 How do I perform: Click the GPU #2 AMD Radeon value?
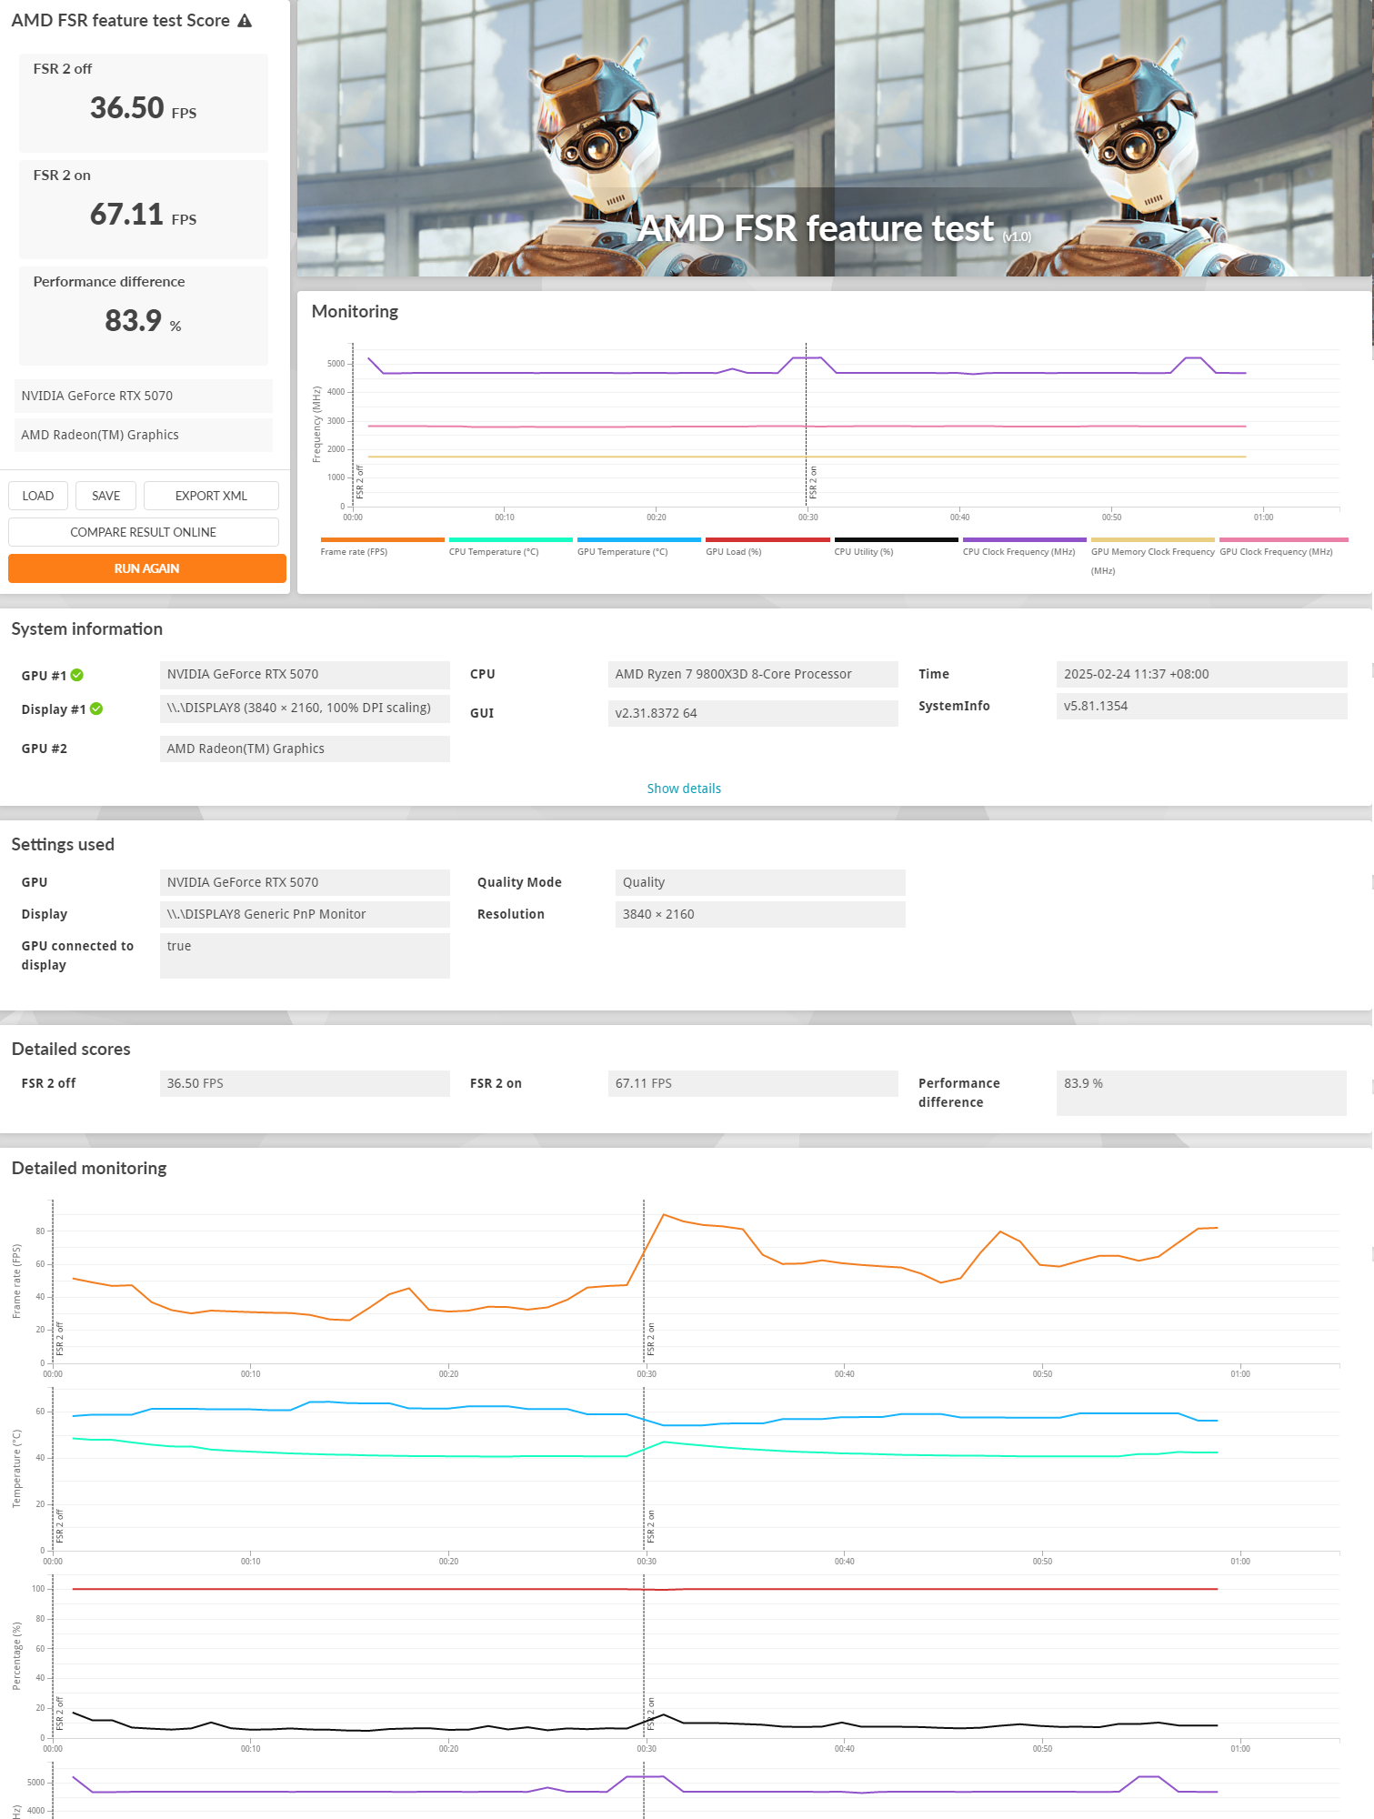point(305,749)
